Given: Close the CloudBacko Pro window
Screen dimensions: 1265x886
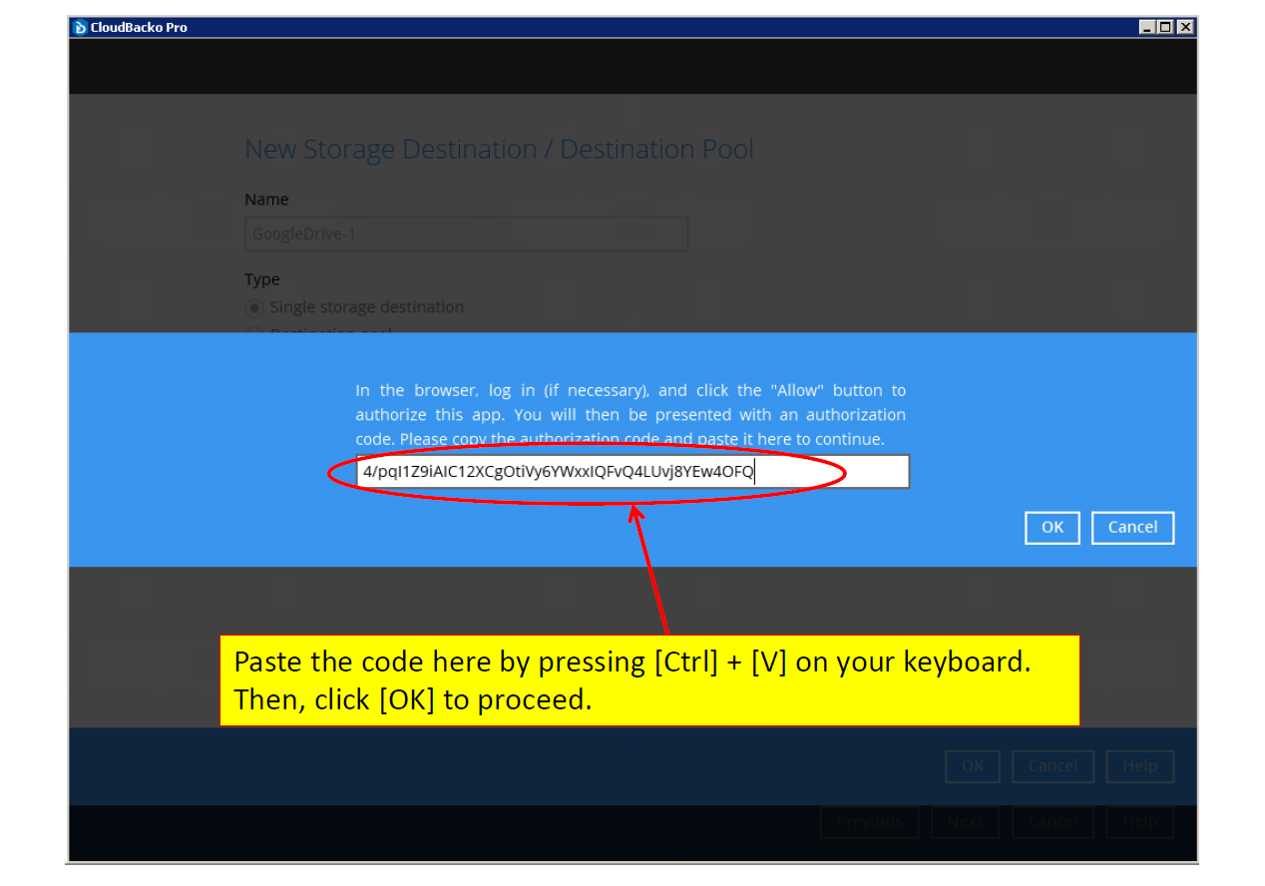Looking at the screenshot, I should point(1184,27).
